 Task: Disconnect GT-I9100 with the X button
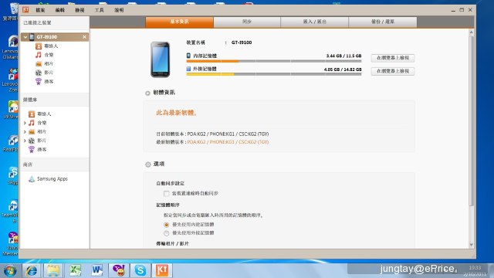pos(84,37)
